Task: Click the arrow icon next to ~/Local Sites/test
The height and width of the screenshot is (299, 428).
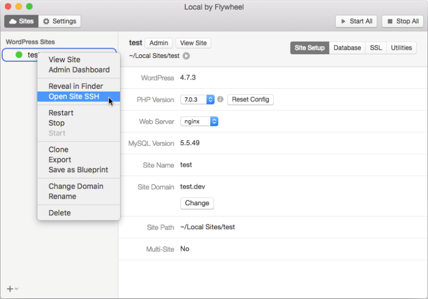Action: 186,56
